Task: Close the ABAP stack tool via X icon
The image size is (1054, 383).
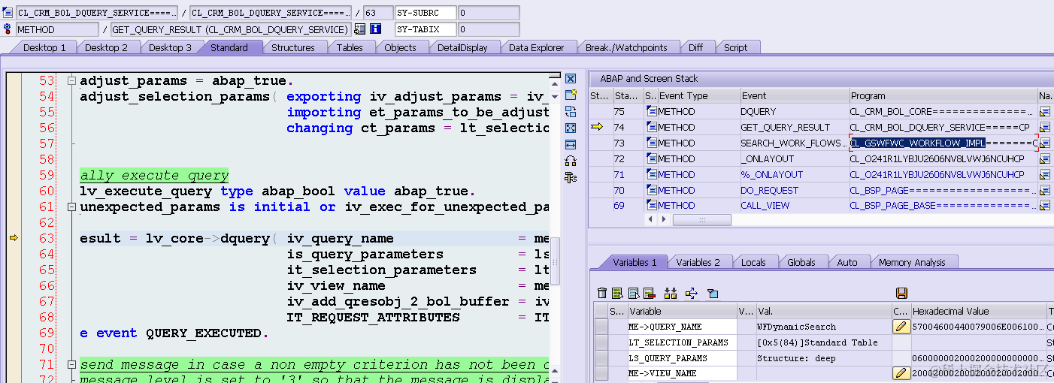Action: pos(571,78)
